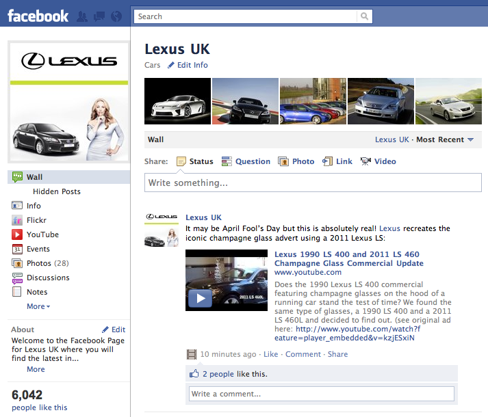Open the 10 minutes ago timestamp
Image resolution: width=488 pixels, height=417 pixels.
(x=228, y=354)
